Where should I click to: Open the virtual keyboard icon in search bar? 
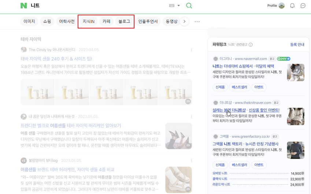coord(172,5)
